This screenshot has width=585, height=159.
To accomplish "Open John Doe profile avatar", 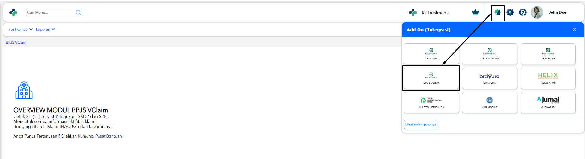I will click(x=537, y=12).
